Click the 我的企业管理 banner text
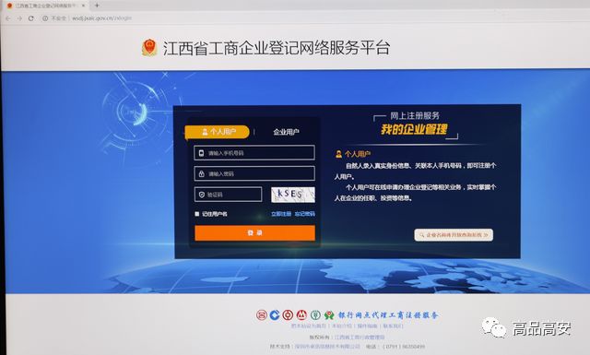 (x=414, y=129)
